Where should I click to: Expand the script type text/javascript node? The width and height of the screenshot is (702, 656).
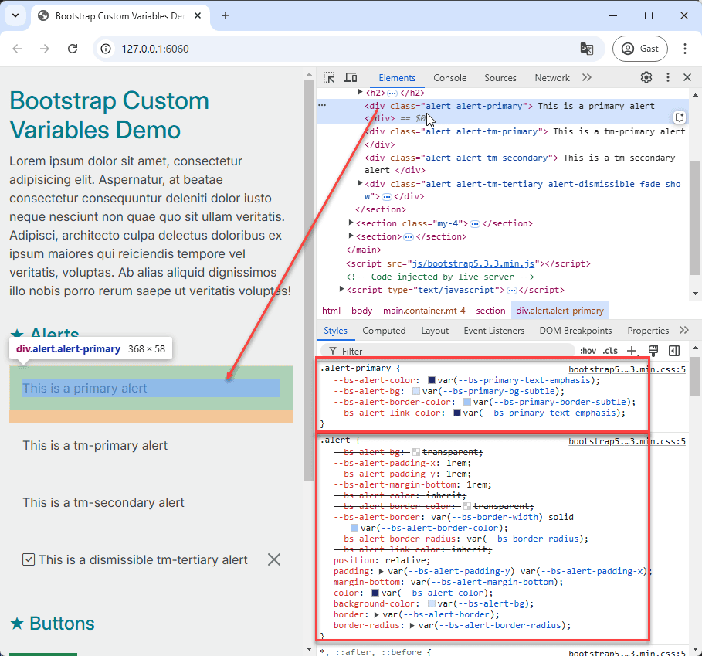pyautogui.click(x=341, y=289)
